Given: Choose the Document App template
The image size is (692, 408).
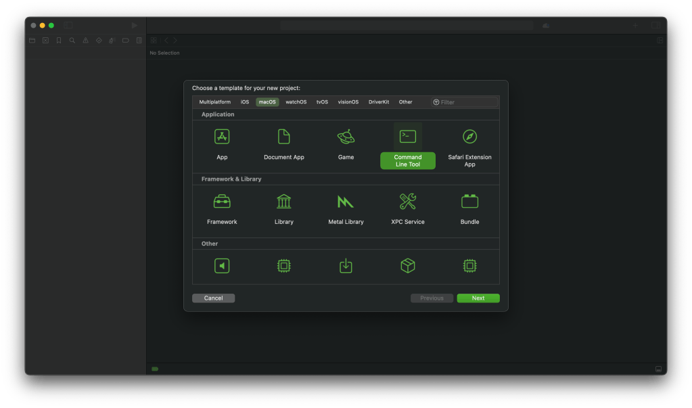Looking at the screenshot, I should click(284, 137).
